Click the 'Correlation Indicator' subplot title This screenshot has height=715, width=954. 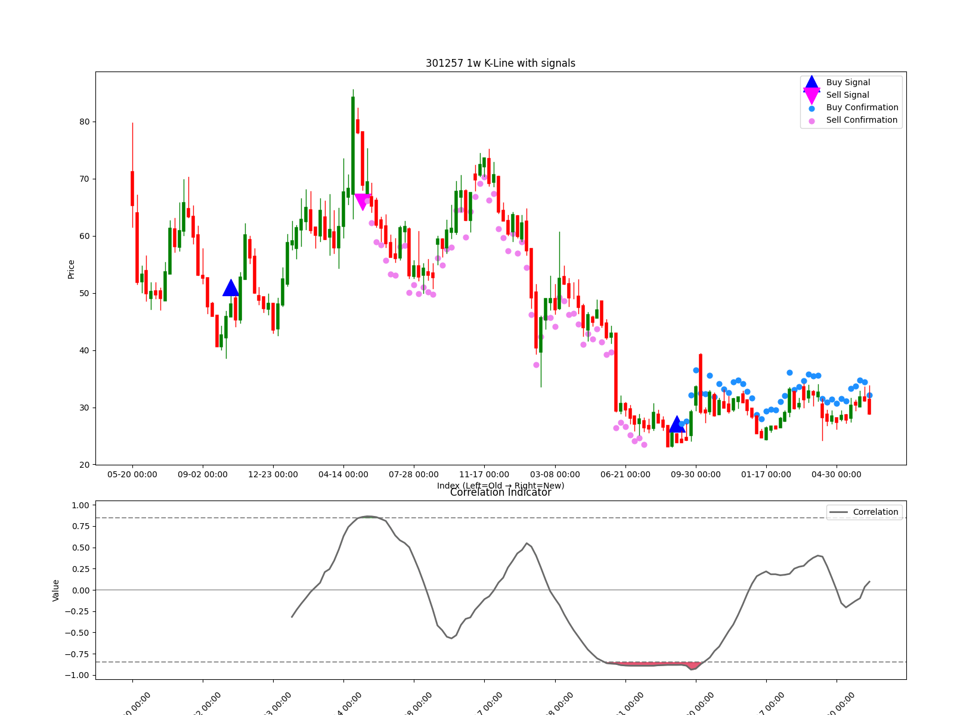click(x=500, y=493)
